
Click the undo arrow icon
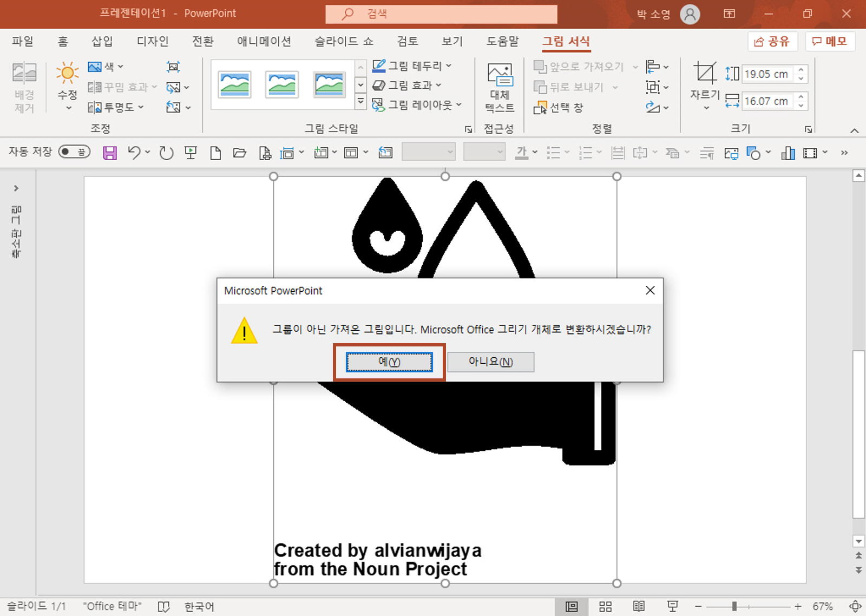click(134, 153)
